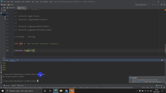Open the Navigate menu
The width and height of the screenshot is (166, 93).
point(17,2)
